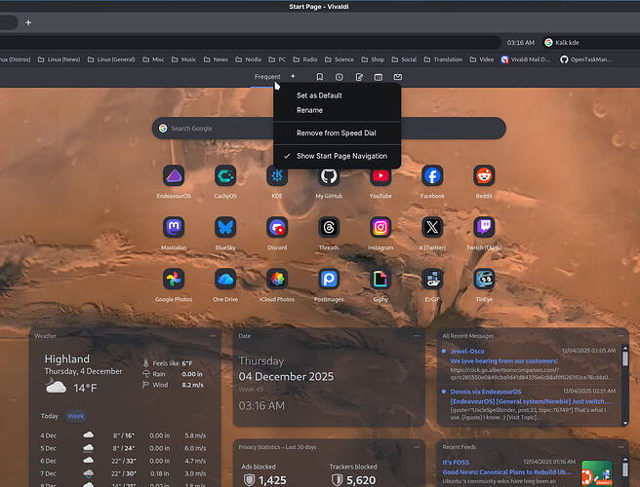Open the Bookmarks start page icon

319,76
